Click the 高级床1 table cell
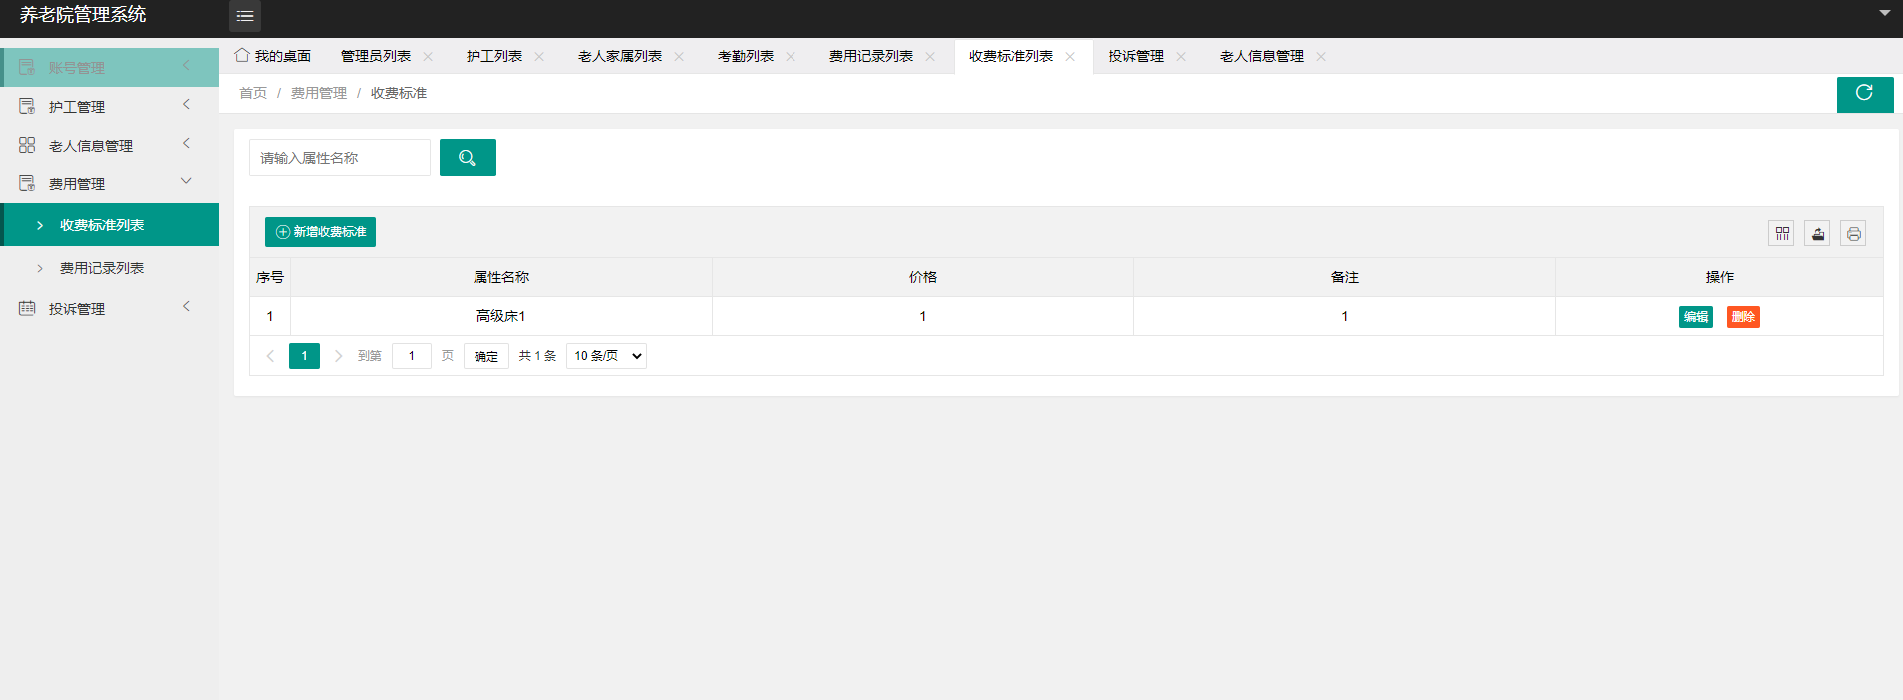1903x700 pixels. pos(501,316)
